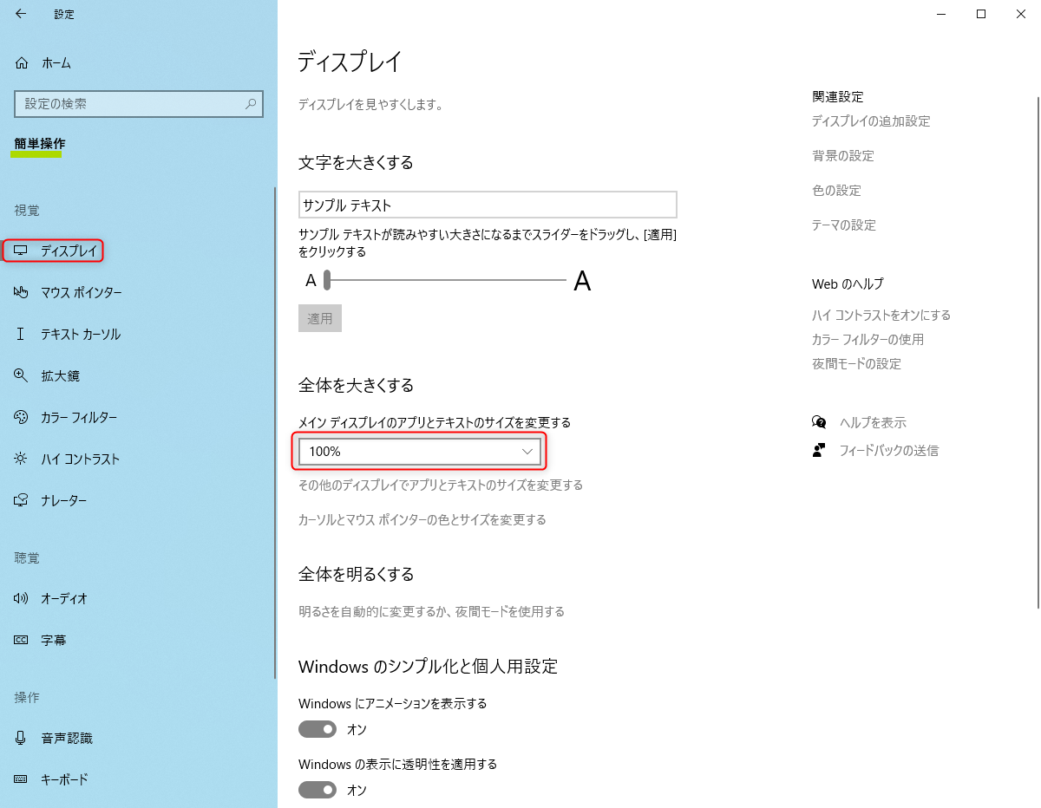This screenshot has width=1041, height=808.
Task: Click the 設定の検索 search field
Action: click(137, 103)
